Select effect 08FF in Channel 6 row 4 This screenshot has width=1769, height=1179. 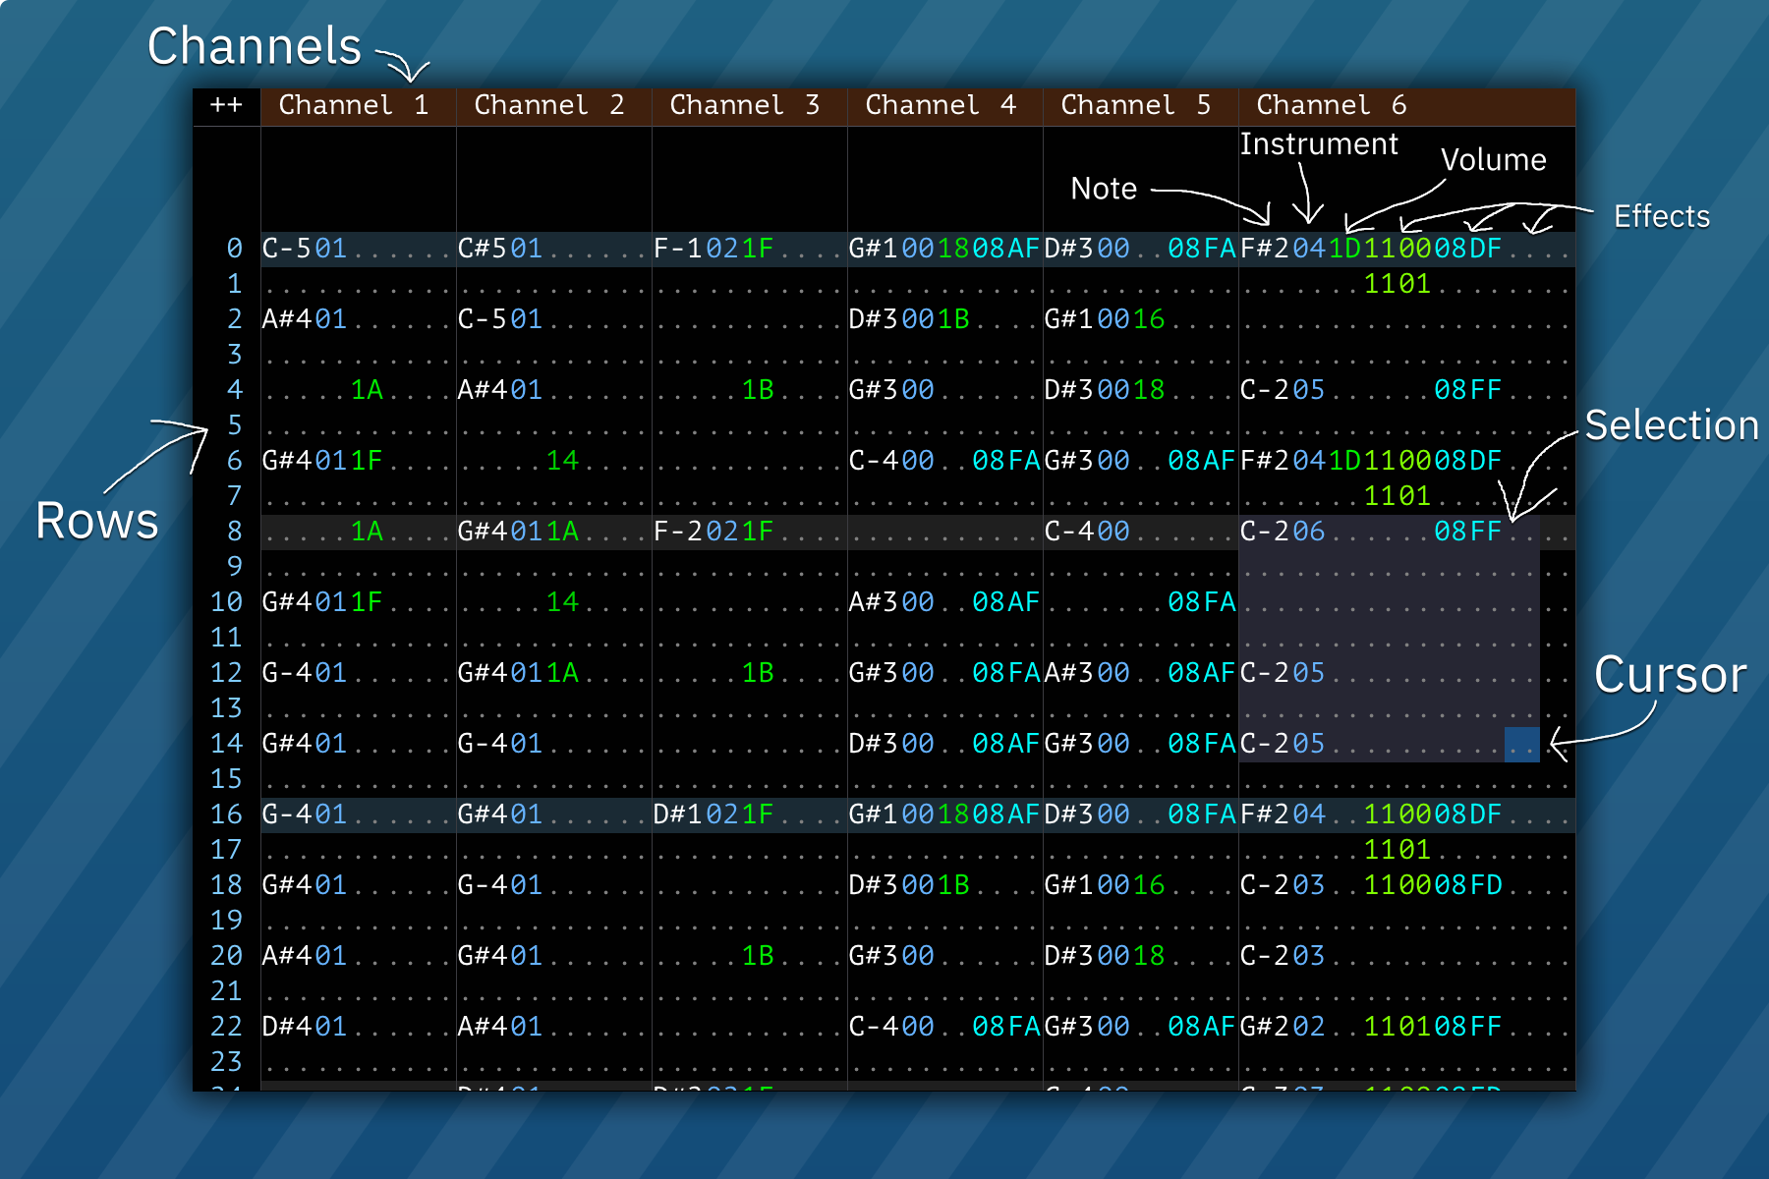pos(1468,390)
